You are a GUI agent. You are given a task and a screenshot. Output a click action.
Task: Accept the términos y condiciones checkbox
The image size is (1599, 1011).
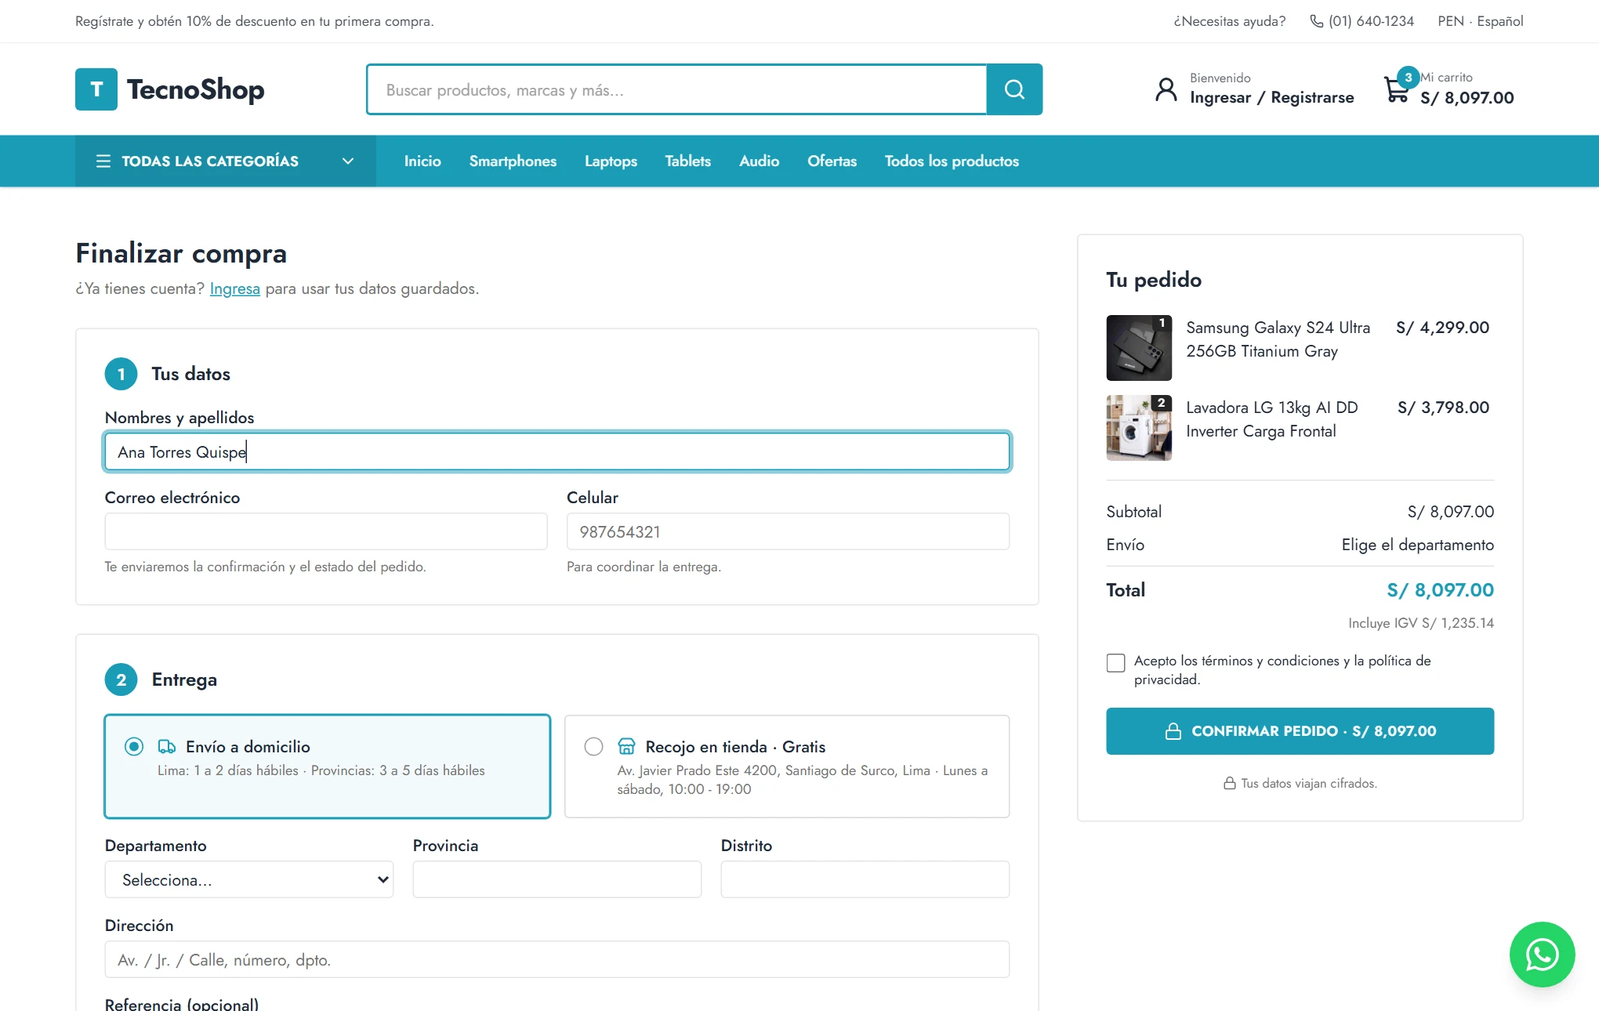pos(1115,663)
